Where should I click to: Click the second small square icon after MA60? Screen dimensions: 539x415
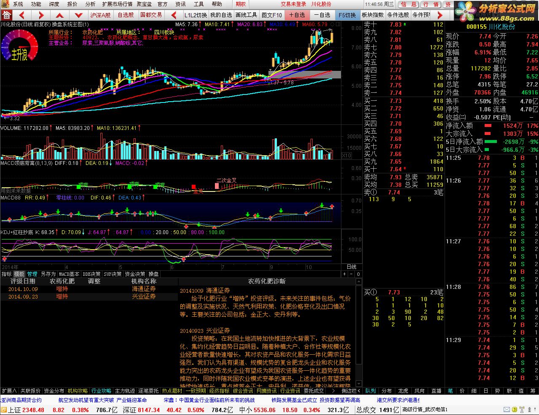click(338, 24)
